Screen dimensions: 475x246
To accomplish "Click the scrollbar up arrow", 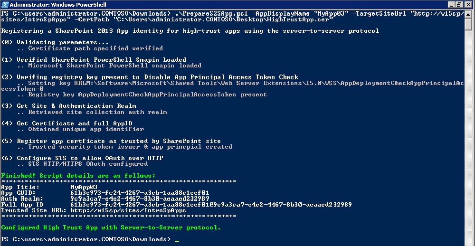I will coord(468,14).
